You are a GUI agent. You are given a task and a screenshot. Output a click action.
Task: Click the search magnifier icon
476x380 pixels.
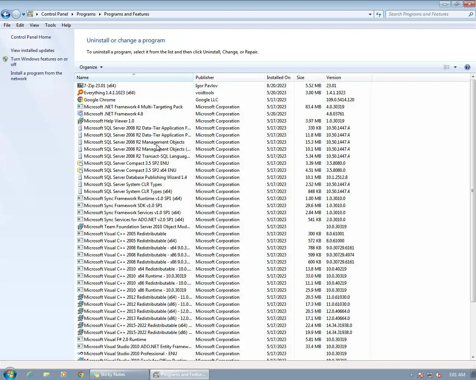(x=471, y=14)
